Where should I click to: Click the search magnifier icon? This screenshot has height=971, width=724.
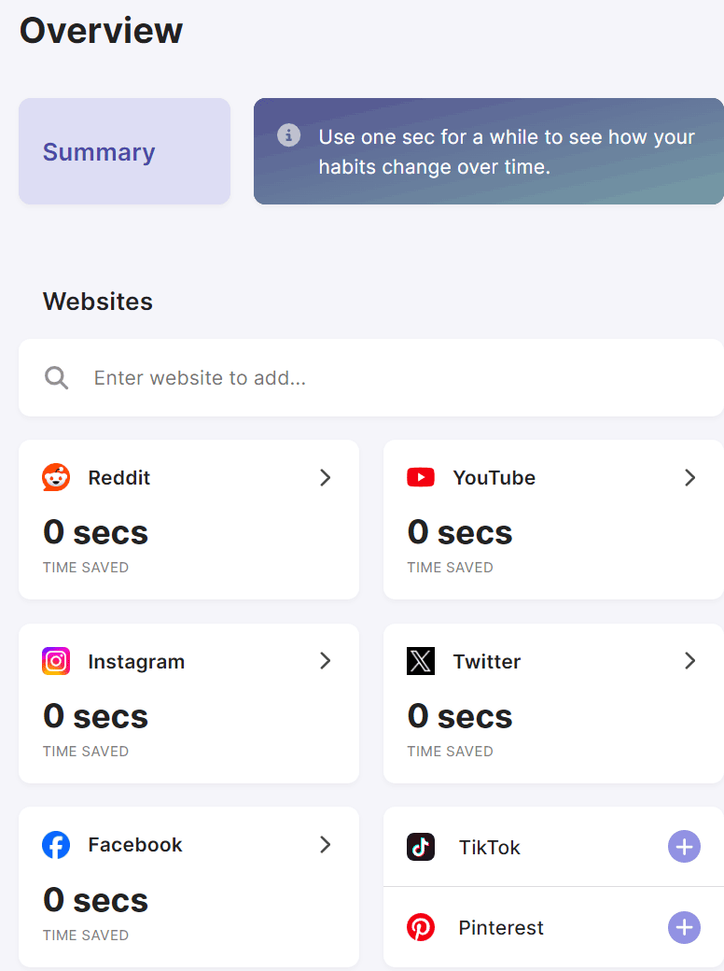(57, 378)
